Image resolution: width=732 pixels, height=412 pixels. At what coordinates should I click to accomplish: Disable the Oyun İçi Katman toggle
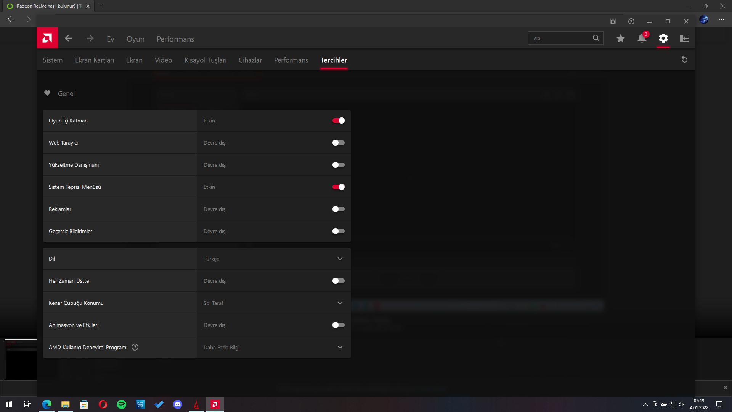[x=338, y=121]
